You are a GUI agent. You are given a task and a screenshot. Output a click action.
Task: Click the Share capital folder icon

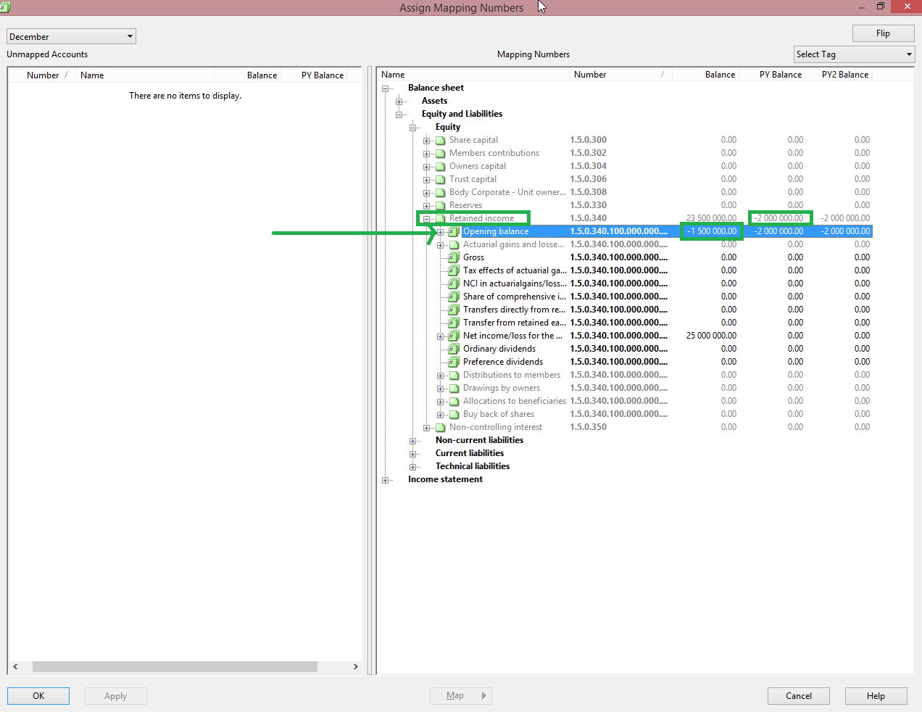point(440,140)
